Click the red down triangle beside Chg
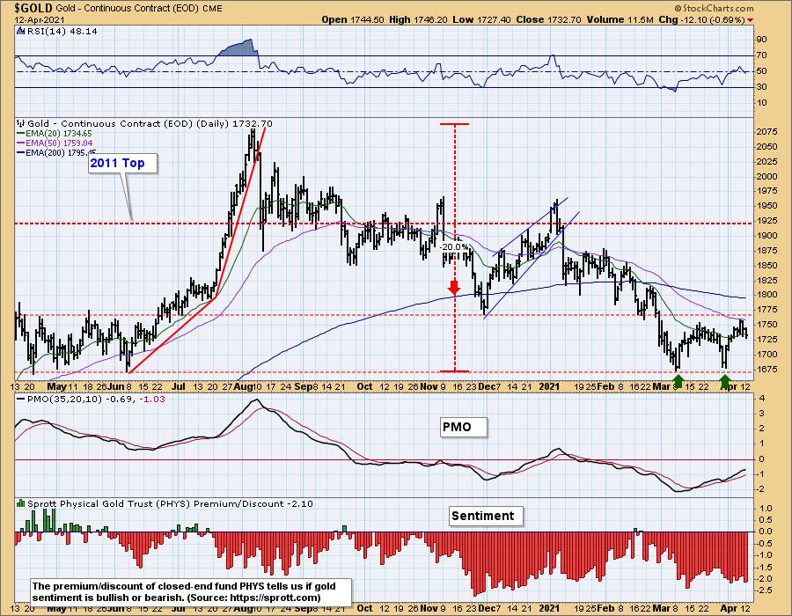 coord(750,20)
